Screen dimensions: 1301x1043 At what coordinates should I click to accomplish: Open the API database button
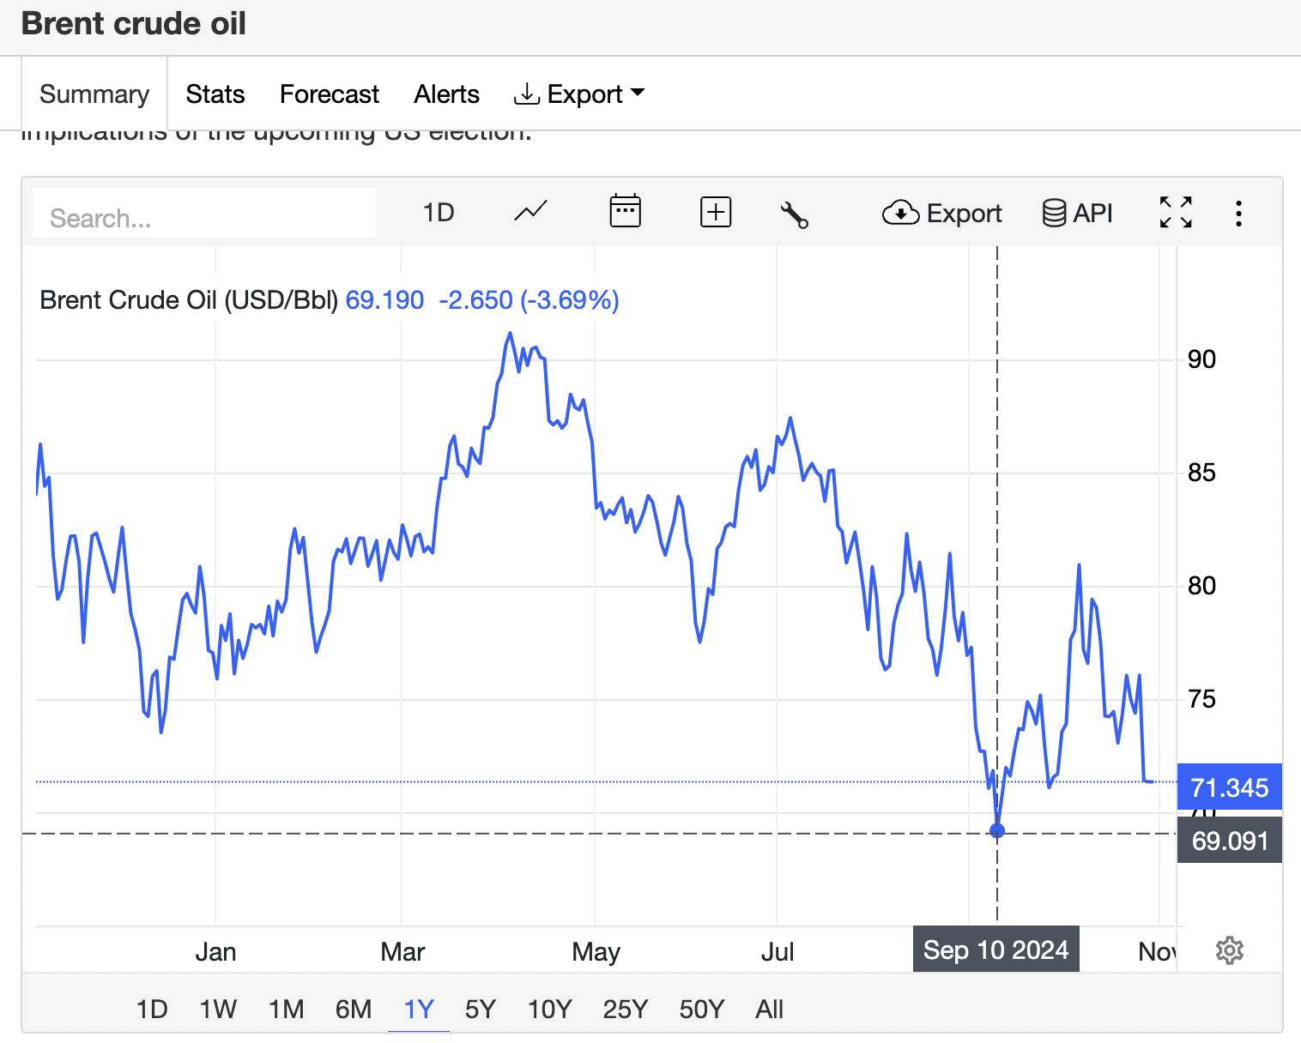[x=1077, y=213]
